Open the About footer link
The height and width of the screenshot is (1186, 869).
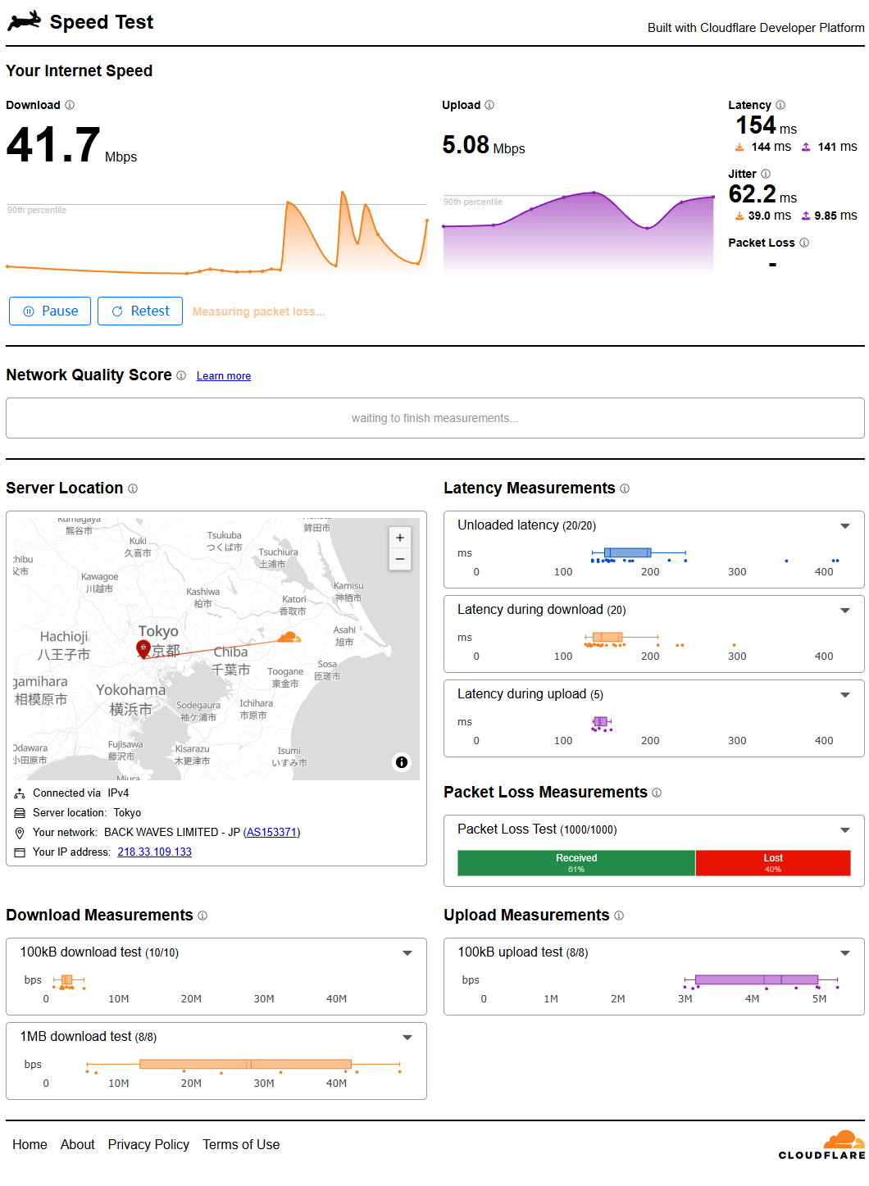pyautogui.click(x=77, y=1144)
